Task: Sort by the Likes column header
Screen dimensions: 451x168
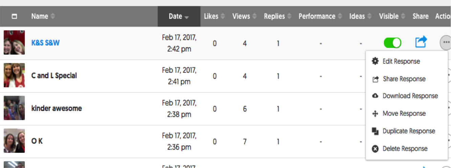Action: (215, 16)
